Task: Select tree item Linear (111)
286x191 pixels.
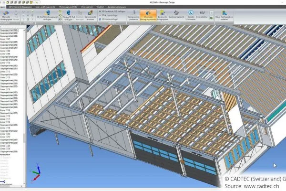Action: [x=5, y=72]
